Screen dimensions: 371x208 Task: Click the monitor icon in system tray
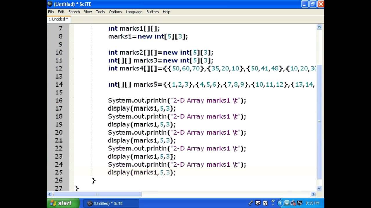(287, 203)
